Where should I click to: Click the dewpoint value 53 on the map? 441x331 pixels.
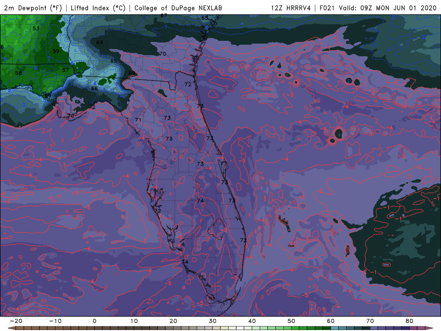tap(36, 29)
